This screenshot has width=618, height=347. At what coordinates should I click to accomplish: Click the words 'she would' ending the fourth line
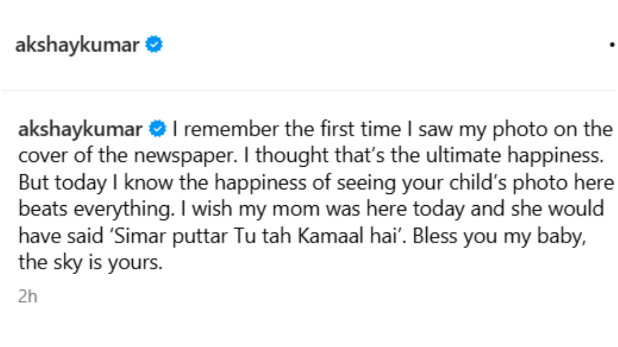pyautogui.click(x=565, y=210)
